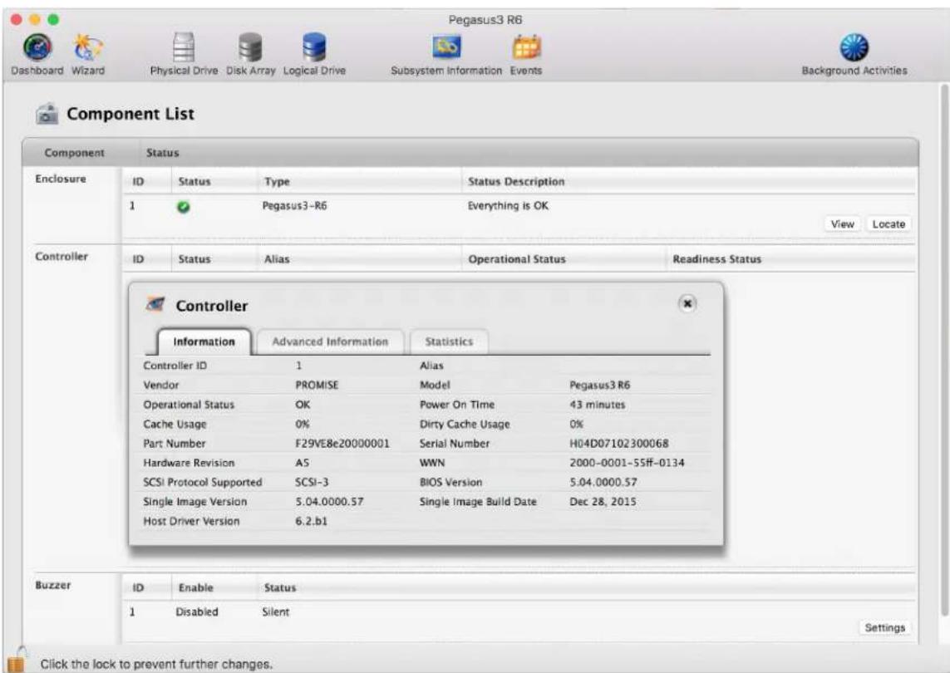
Task: Click the lock hint status text
Action: [156, 665]
